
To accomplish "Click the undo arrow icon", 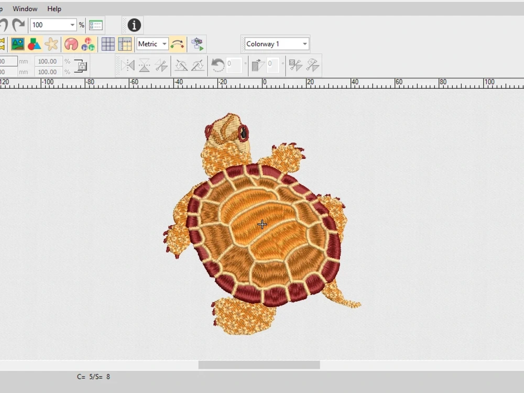I will 4,25.
